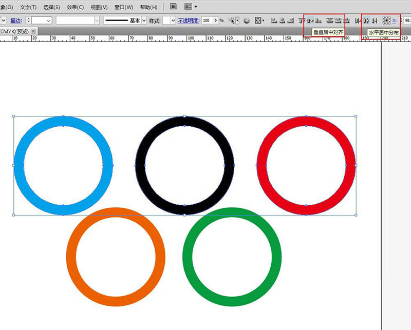Open the Arrange Documents dropdown arrow

196,7
